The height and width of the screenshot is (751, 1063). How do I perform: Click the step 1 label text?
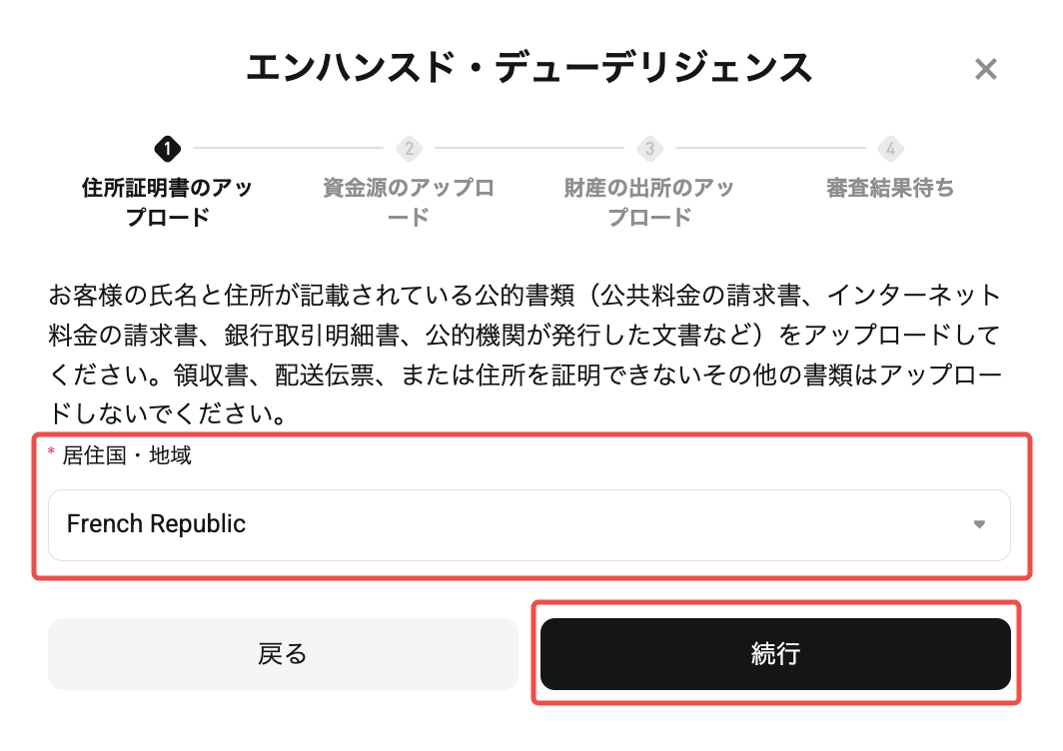(x=166, y=200)
